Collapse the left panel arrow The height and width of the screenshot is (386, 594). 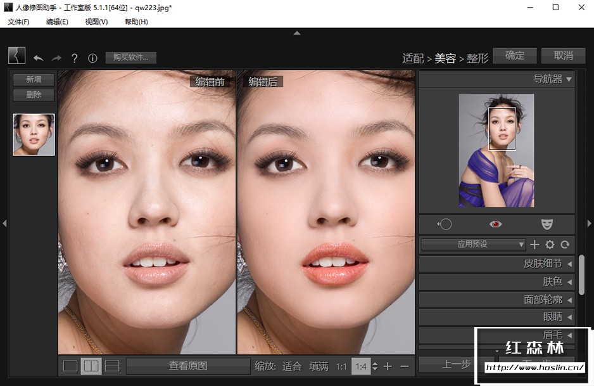click(x=4, y=223)
